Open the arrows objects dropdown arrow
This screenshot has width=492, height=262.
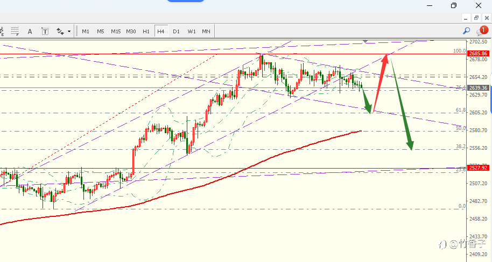pyautogui.click(x=69, y=31)
